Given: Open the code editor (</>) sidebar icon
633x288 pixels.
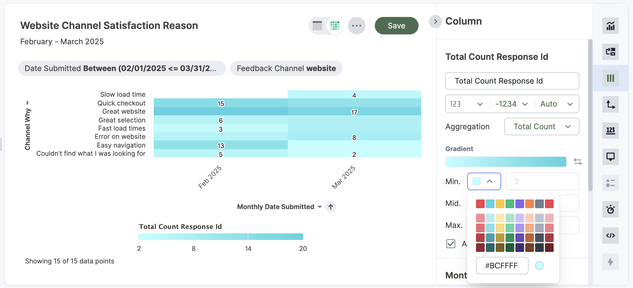Looking at the screenshot, I should [610, 236].
